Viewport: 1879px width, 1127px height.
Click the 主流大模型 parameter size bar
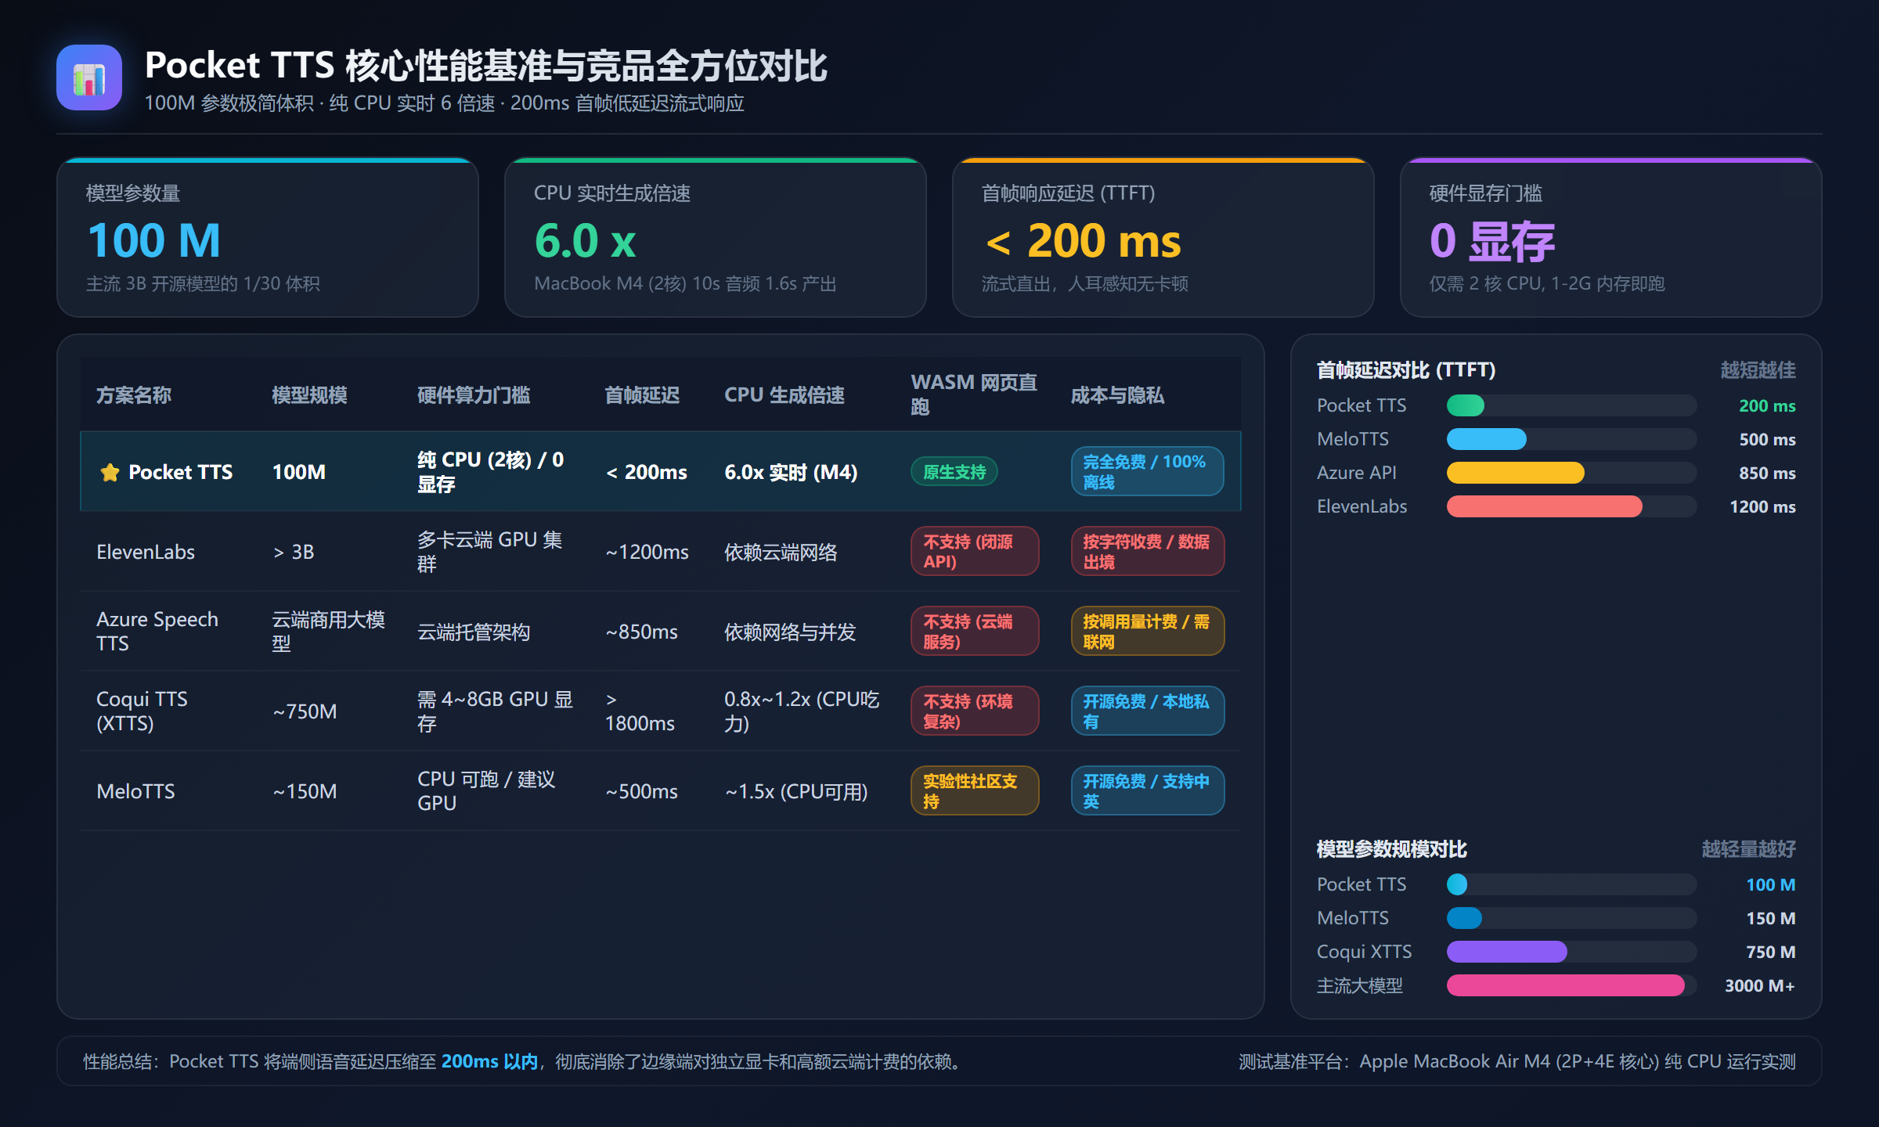coord(1565,985)
